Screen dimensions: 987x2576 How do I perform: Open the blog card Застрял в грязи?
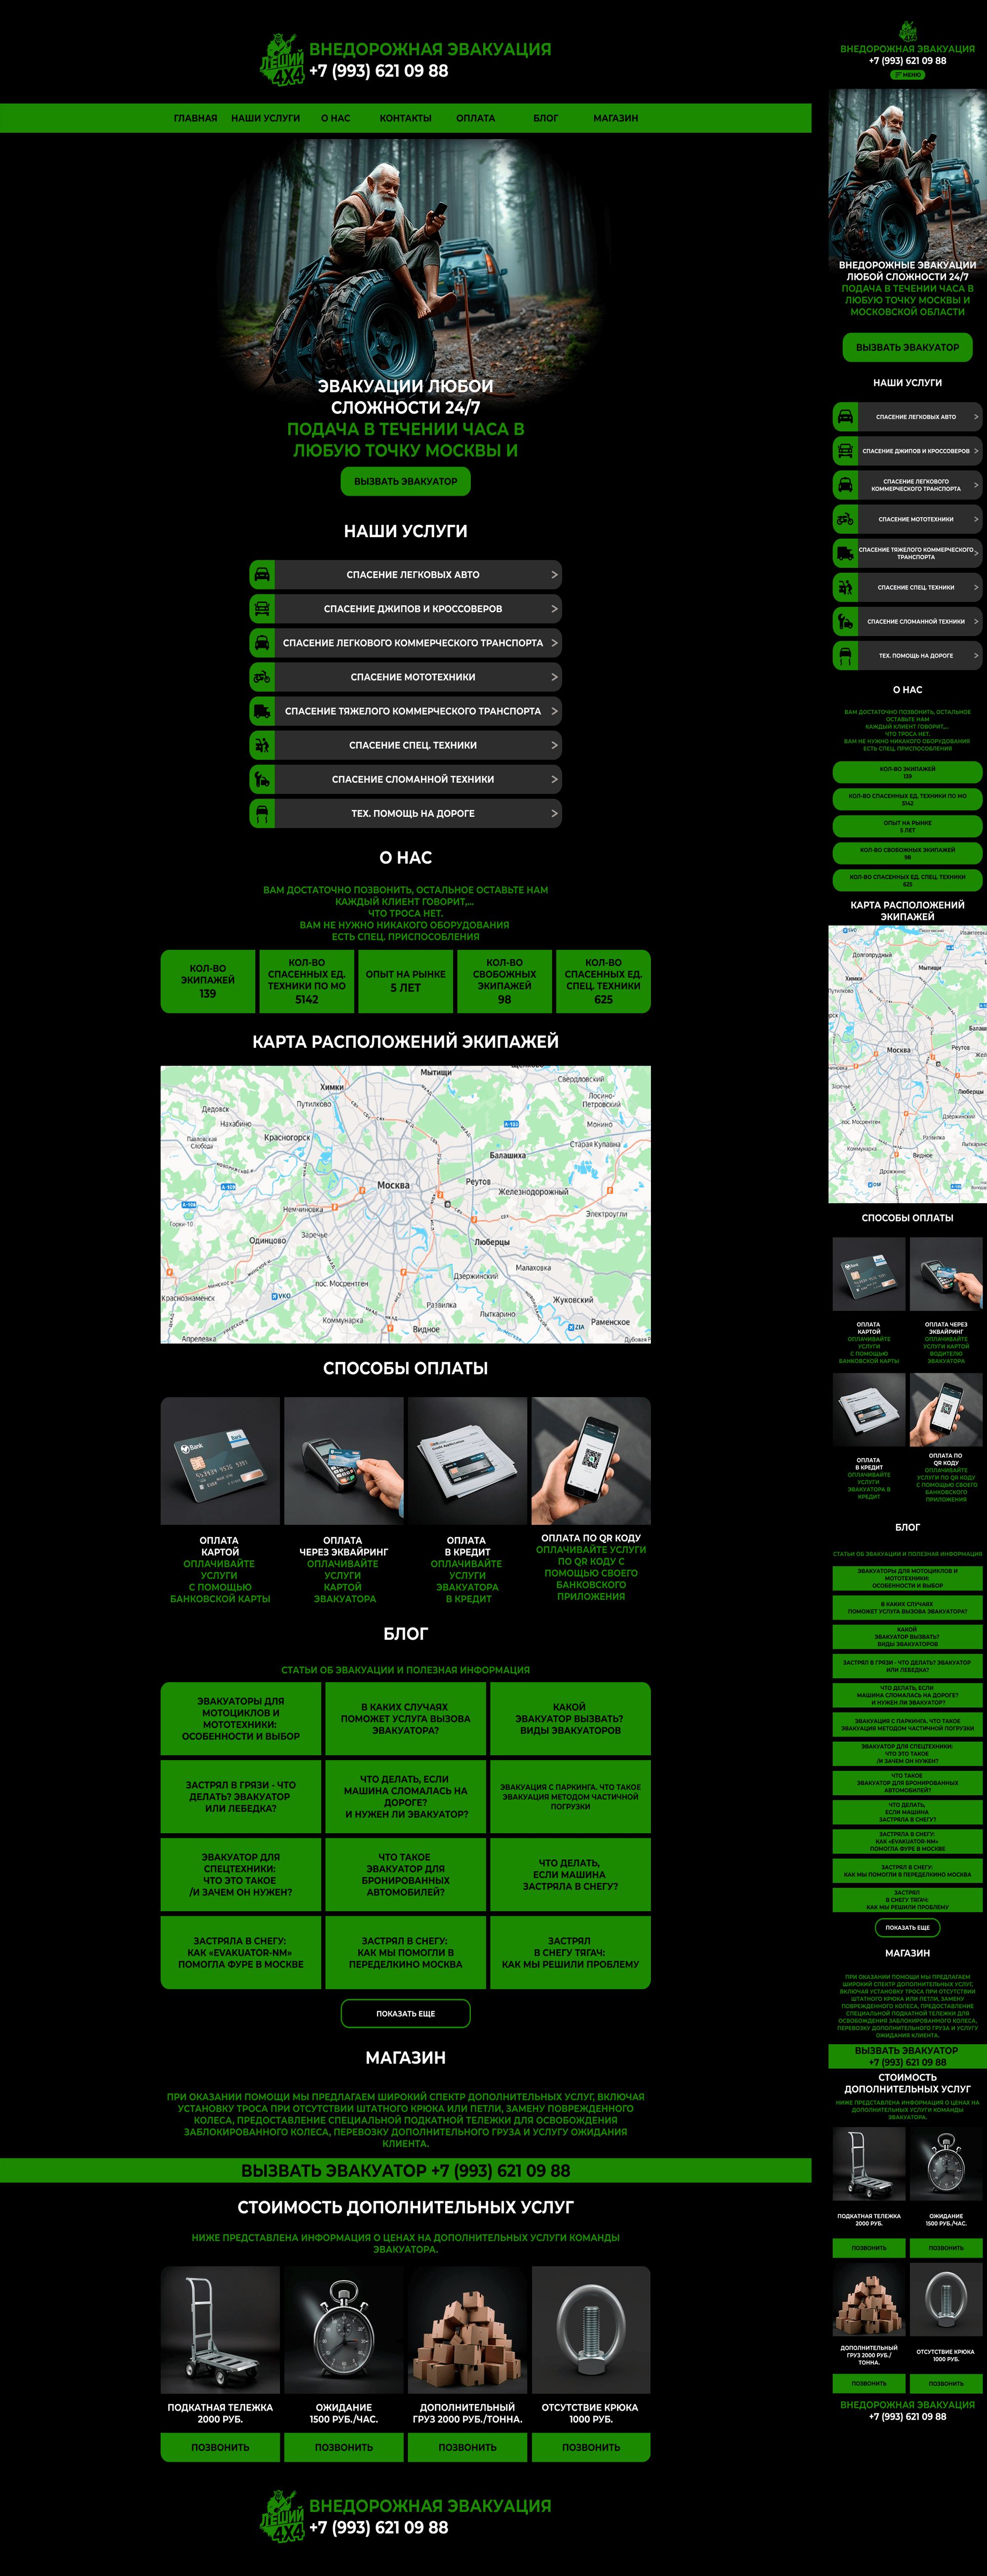tap(241, 1796)
